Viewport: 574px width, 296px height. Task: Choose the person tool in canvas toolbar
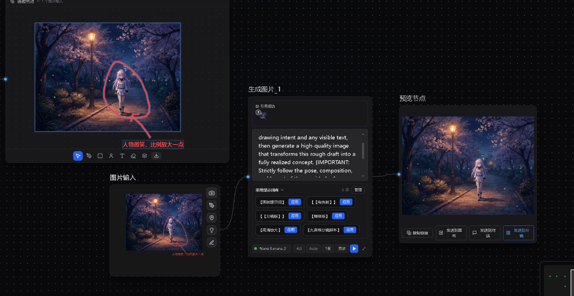point(111,156)
